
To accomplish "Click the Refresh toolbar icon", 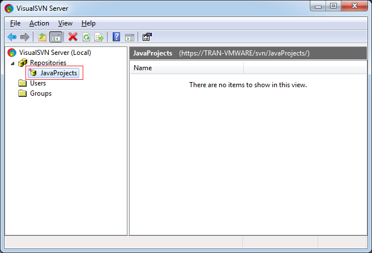I will click(87, 37).
